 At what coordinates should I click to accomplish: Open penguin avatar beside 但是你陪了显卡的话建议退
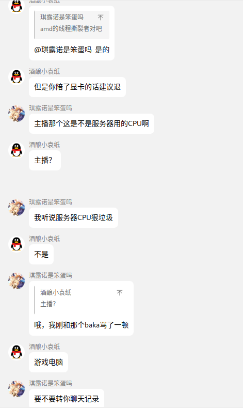[x=17, y=77]
